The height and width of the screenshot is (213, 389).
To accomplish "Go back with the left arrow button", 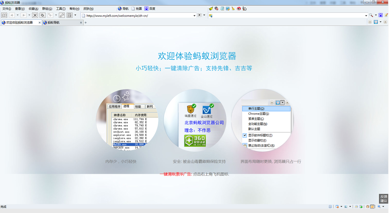I will pyautogui.click(x=12, y=16).
